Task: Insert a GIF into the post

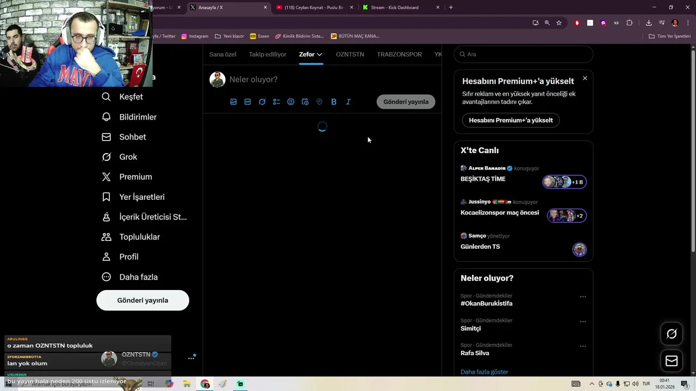Action: [x=247, y=102]
